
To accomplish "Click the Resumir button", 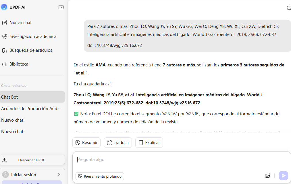I will pos(86,142).
